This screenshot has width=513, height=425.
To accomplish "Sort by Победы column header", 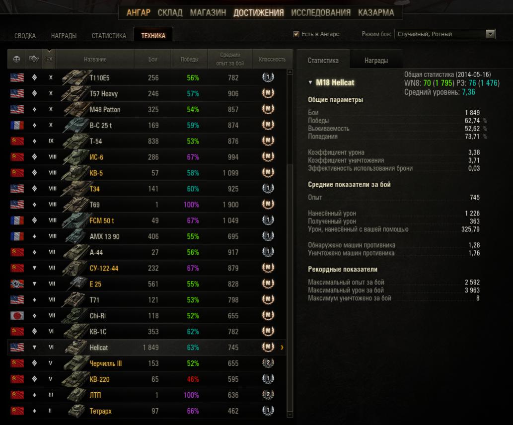I will point(189,59).
